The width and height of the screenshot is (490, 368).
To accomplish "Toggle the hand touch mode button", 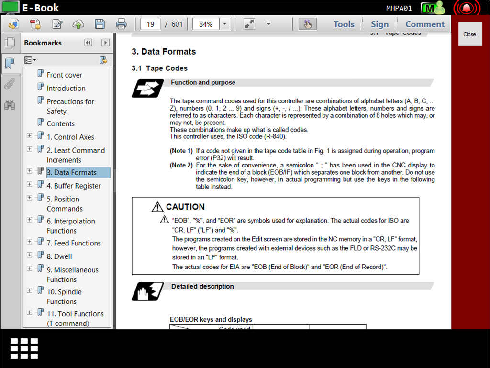I will click(x=307, y=24).
